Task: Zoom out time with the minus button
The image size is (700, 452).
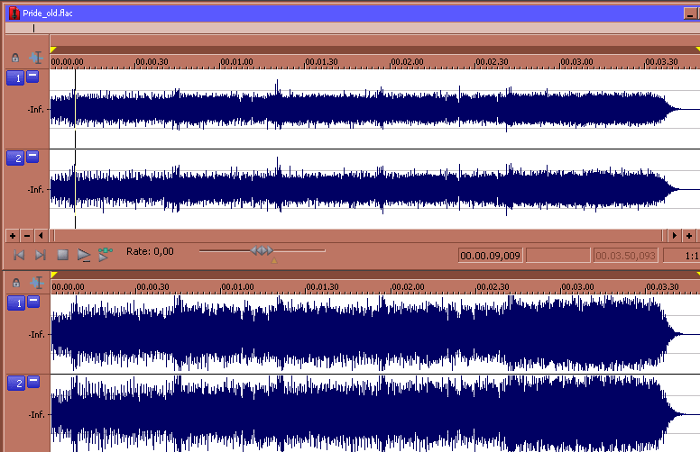Action: point(27,235)
